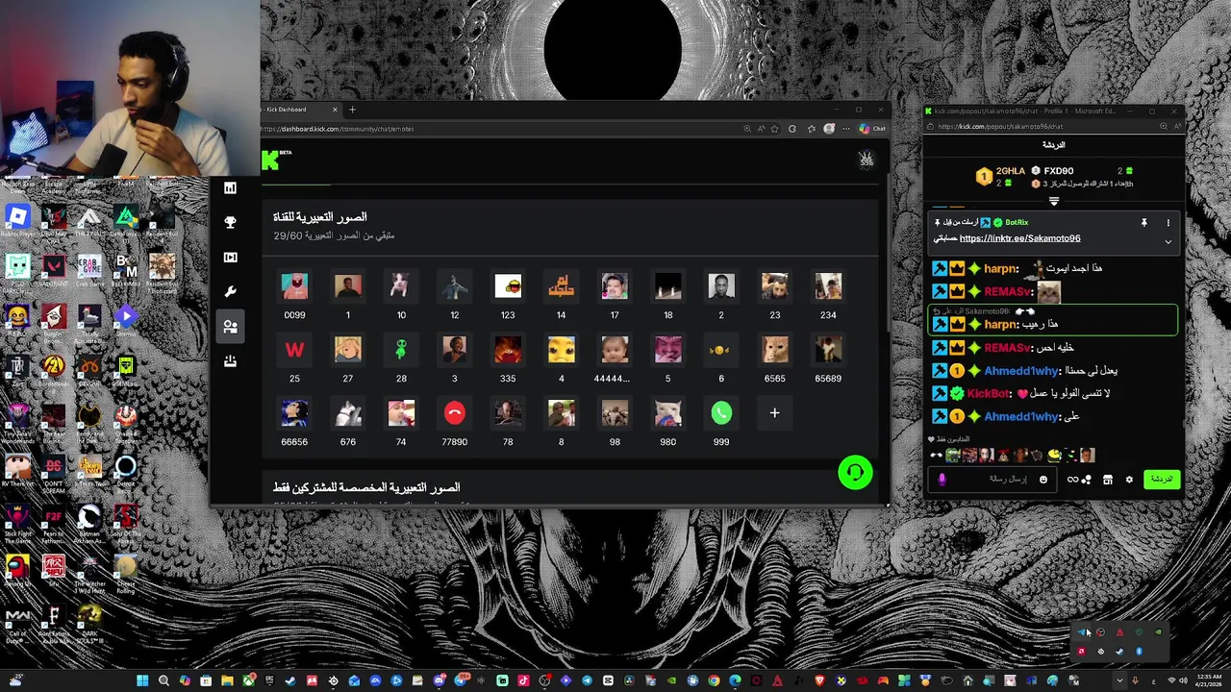Open emoji picker smiley in chat input
Image resolution: width=1231 pixels, height=692 pixels.
1043,479
